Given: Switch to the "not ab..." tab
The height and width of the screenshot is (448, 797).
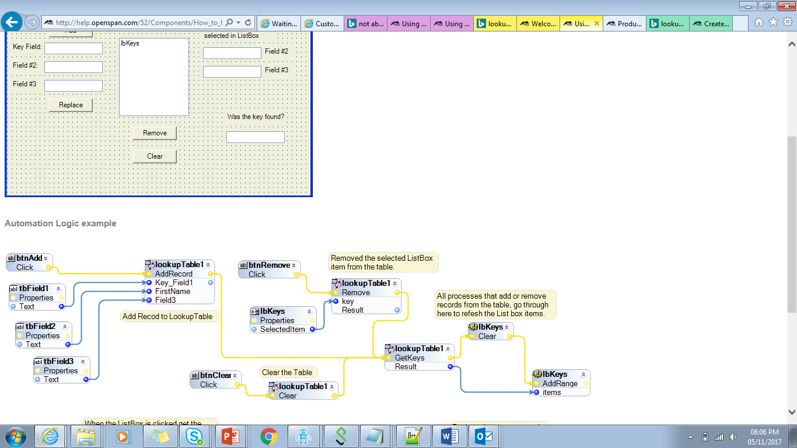Looking at the screenshot, I should [x=365, y=23].
